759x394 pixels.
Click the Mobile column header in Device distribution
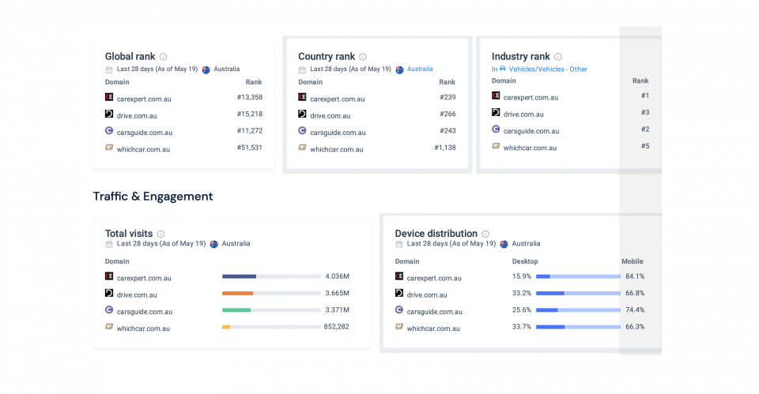click(x=632, y=261)
